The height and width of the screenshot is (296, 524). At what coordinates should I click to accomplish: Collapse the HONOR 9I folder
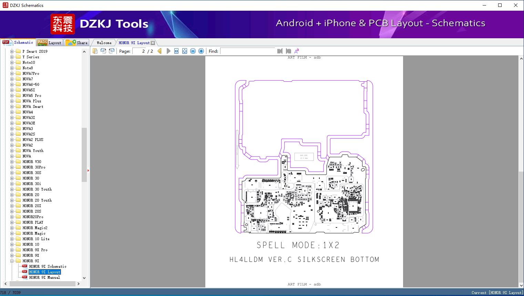pyautogui.click(x=12, y=261)
